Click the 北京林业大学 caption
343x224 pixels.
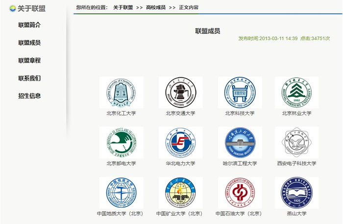[296, 113]
